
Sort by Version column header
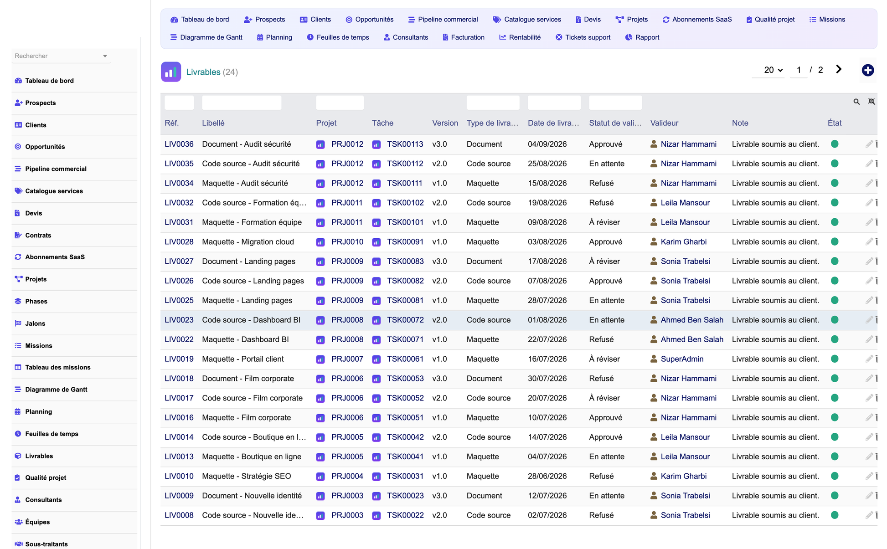point(445,123)
